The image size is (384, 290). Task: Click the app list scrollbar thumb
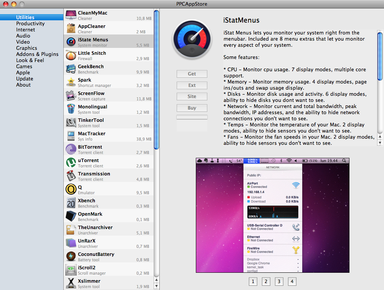tap(157, 79)
